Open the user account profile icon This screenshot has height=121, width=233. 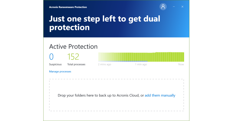163,7
